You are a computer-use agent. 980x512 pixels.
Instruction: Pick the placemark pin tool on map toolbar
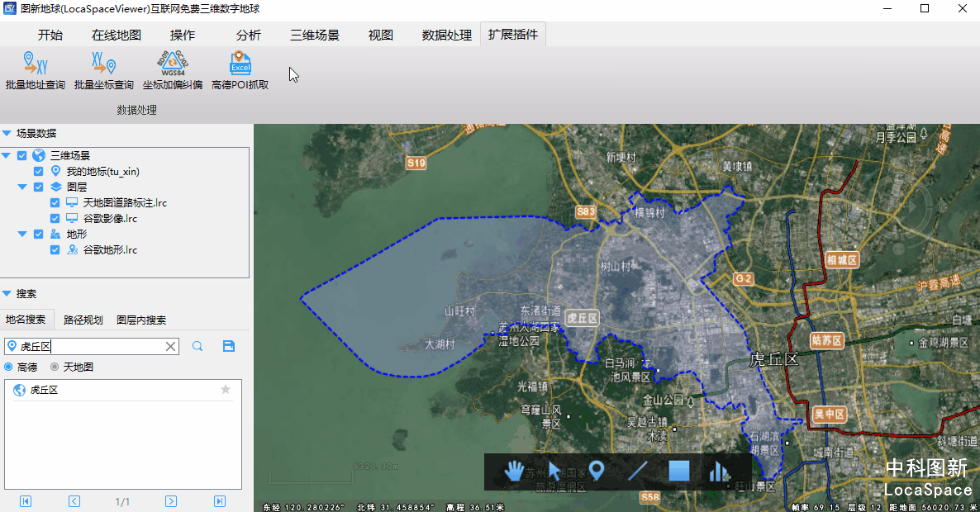point(597,471)
